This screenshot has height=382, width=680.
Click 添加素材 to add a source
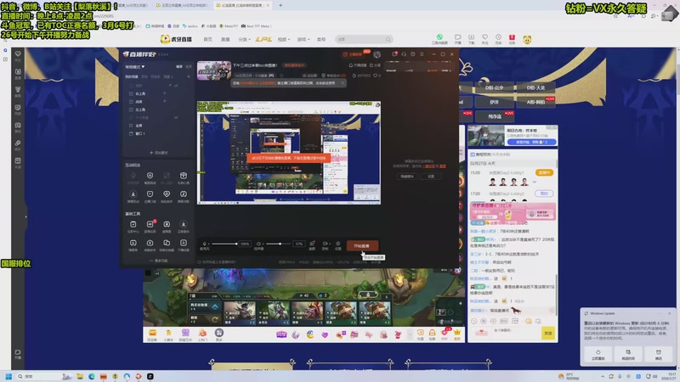(x=159, y=153)
